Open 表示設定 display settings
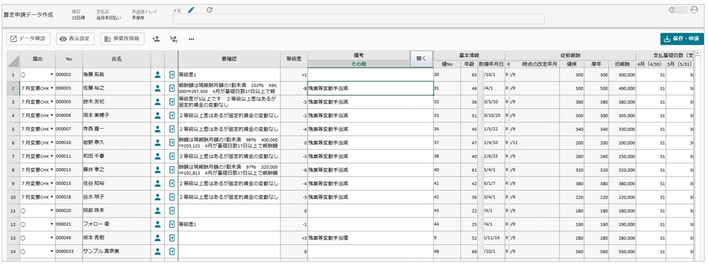Image resolution: width=708 pixels, height=264 pixels. click(76, 39)
